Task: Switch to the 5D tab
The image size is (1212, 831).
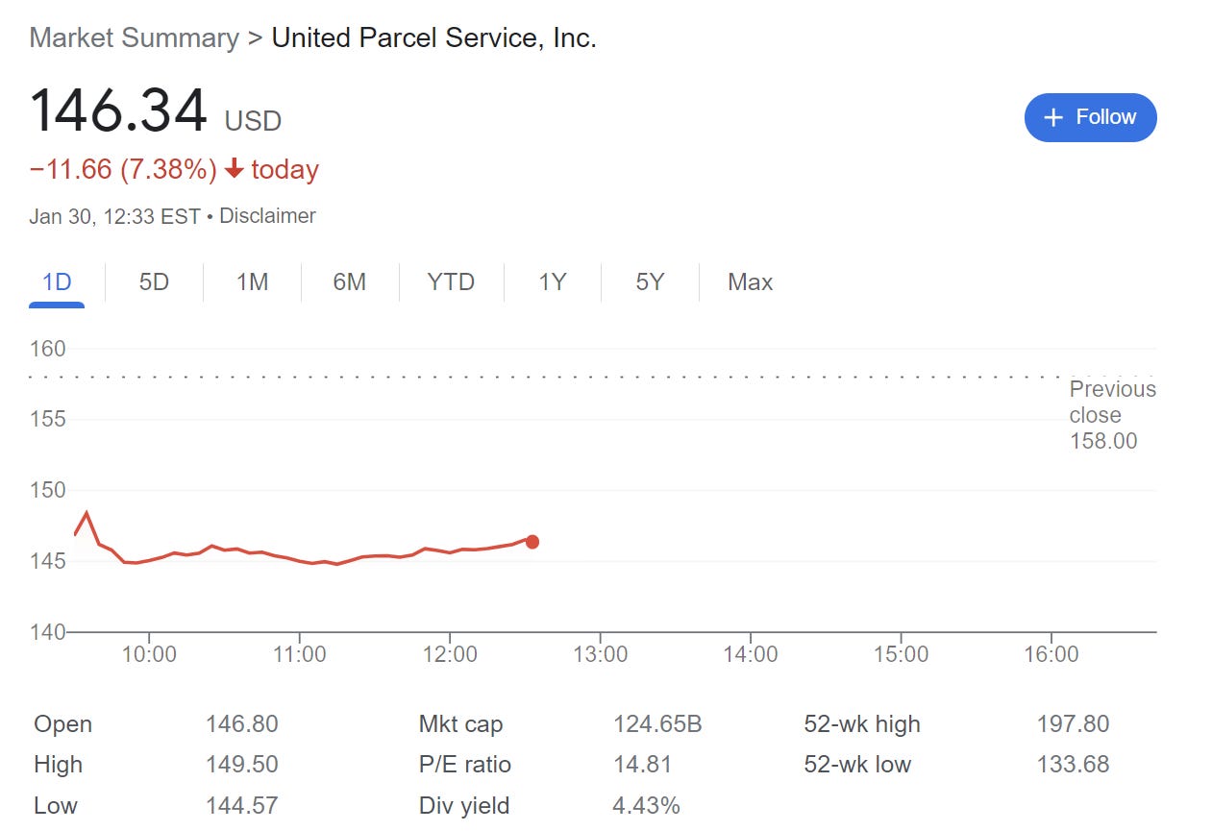Action: [x=154, y=282]
